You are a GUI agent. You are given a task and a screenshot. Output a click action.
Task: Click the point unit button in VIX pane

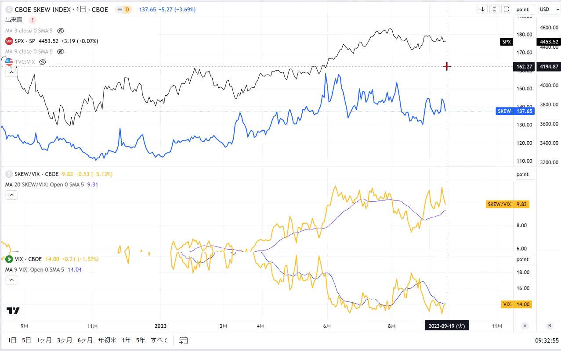525,259
